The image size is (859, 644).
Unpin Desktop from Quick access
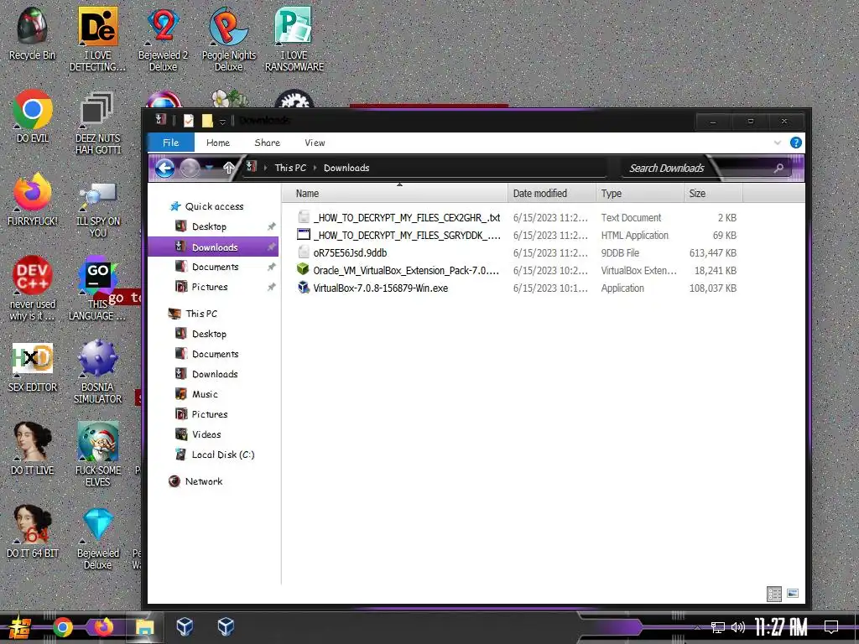point(271,226)
